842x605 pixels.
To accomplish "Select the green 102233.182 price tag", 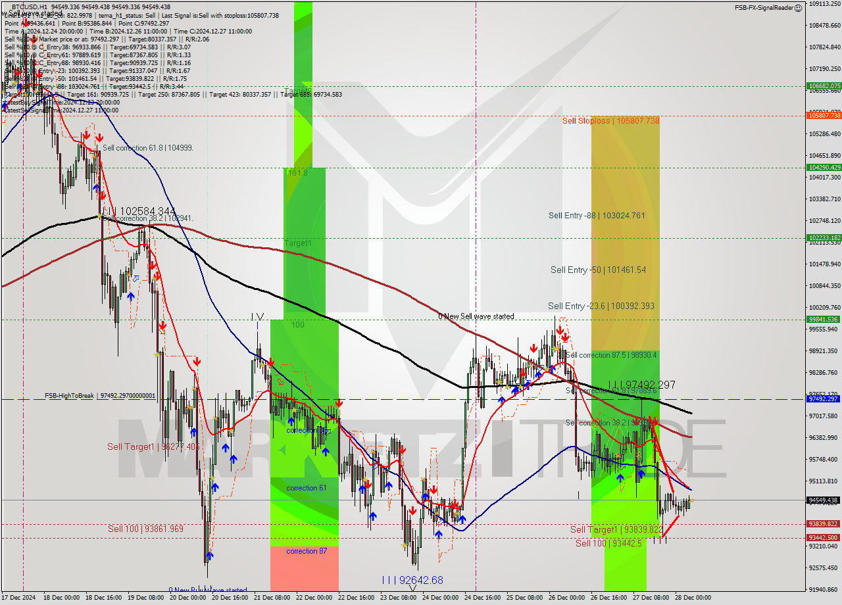I will coord(824,238).
